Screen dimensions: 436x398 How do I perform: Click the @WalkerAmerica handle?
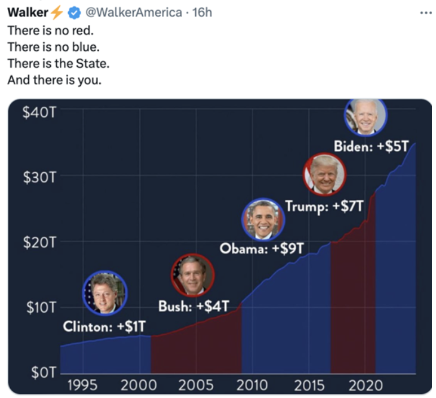[133, 13]
